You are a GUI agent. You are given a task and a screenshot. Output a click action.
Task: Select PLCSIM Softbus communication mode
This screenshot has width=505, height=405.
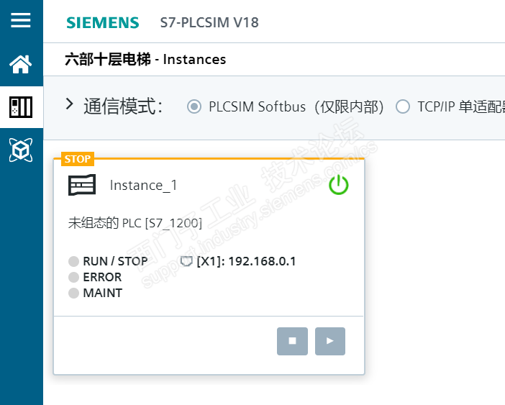click(194, 106)
